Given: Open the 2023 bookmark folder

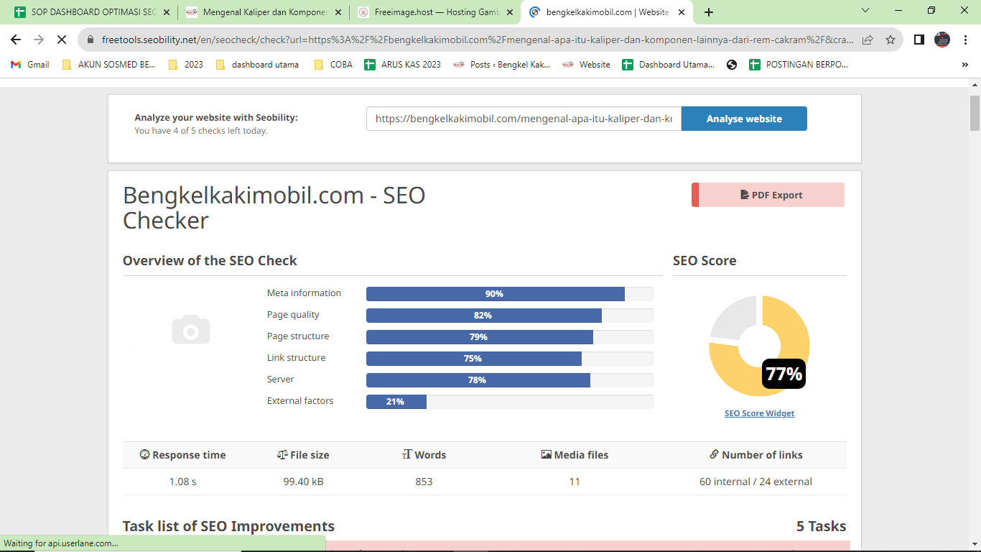Looking at the screenshot, I should [x=185, y=65].
